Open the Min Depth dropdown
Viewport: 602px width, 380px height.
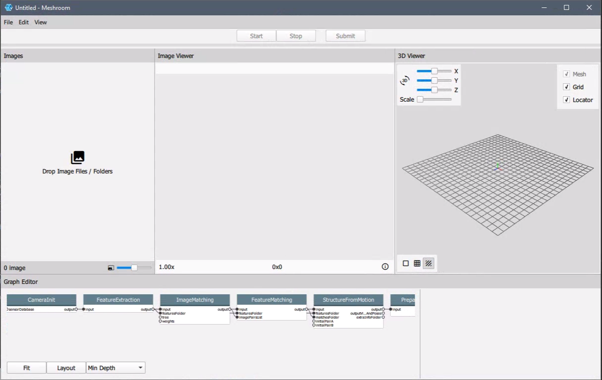point(116,368)
